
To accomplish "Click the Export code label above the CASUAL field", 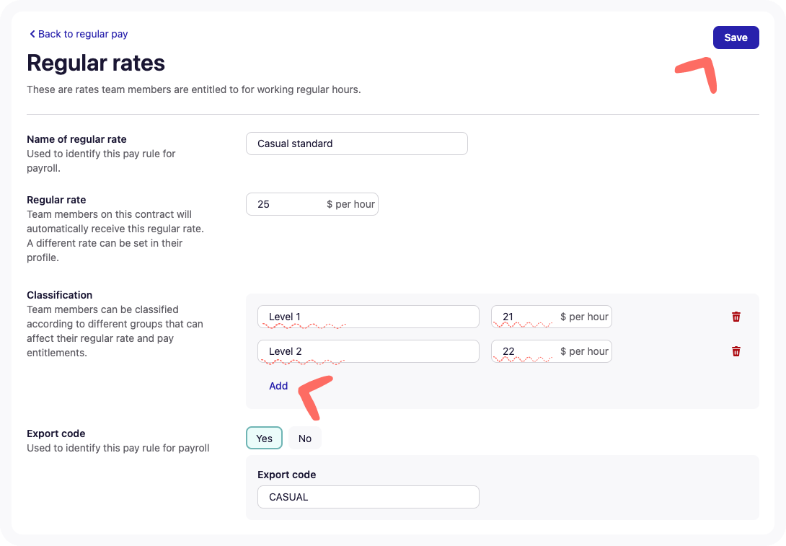I will point(287,475).
